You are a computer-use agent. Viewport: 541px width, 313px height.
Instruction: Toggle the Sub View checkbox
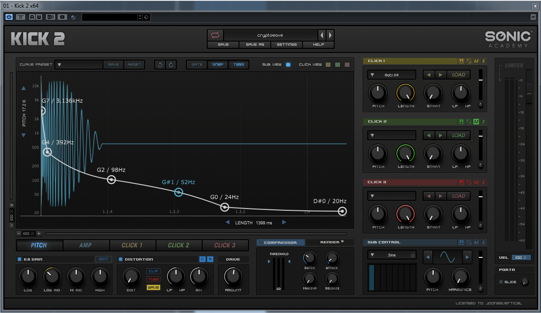tap(288, 65)
